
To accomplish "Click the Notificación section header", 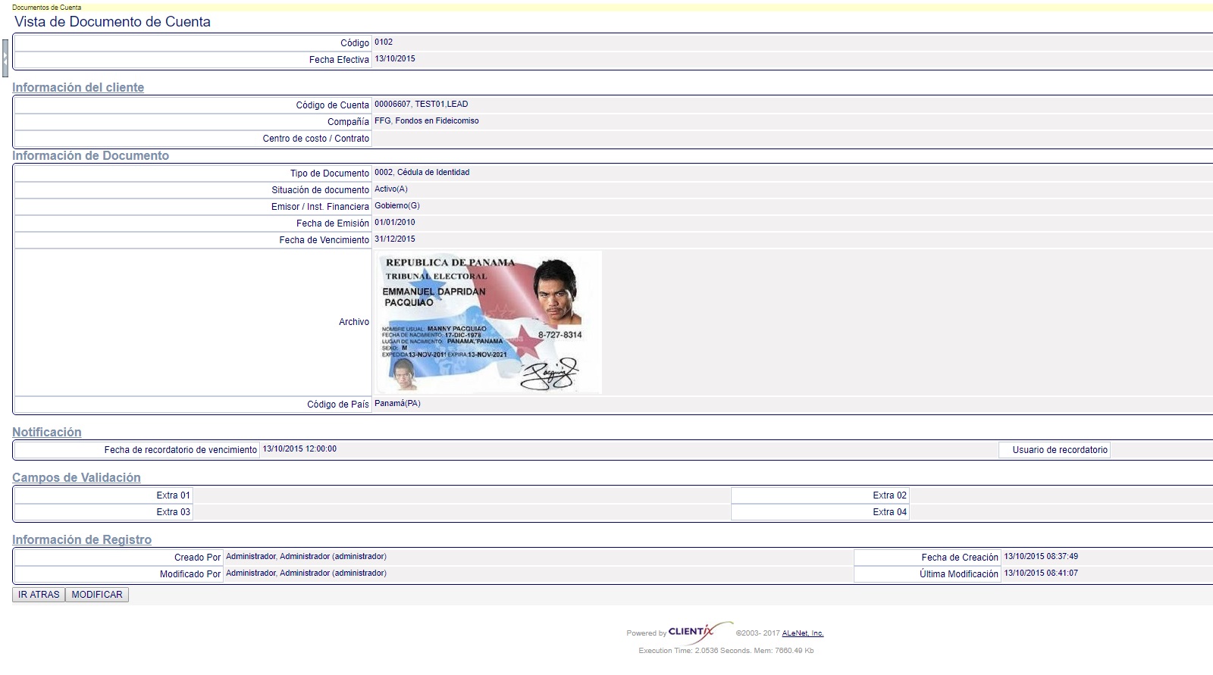I will point(46,432).
